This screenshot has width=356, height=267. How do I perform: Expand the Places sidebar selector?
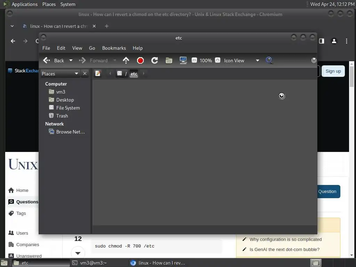coord(60,74)
